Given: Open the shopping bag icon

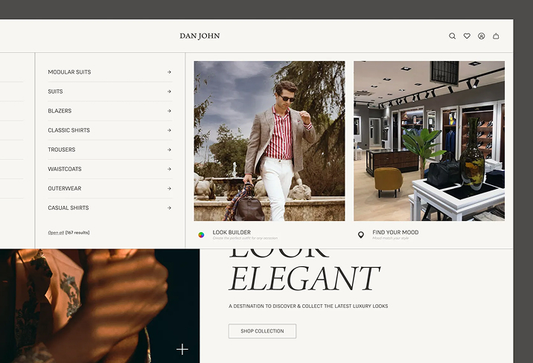Looking at the screenshot, I should pos(497,36).
